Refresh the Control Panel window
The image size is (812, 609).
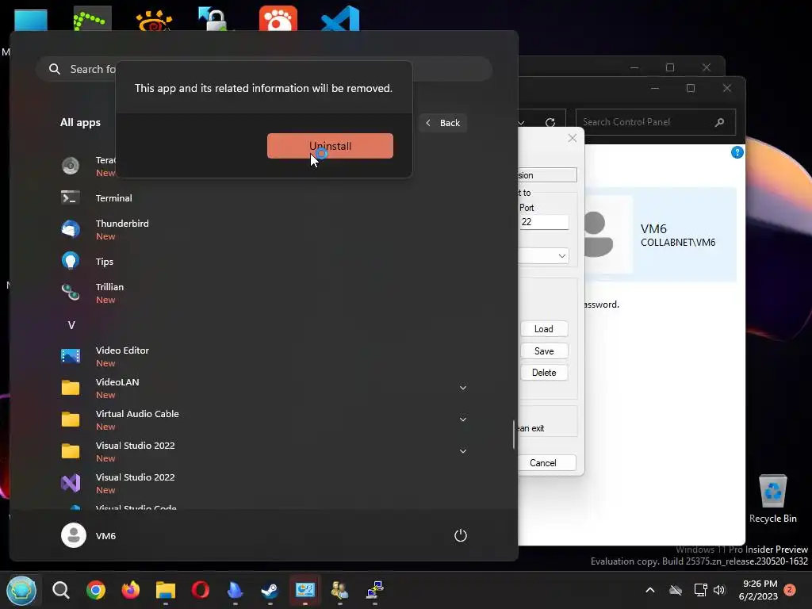550,122
